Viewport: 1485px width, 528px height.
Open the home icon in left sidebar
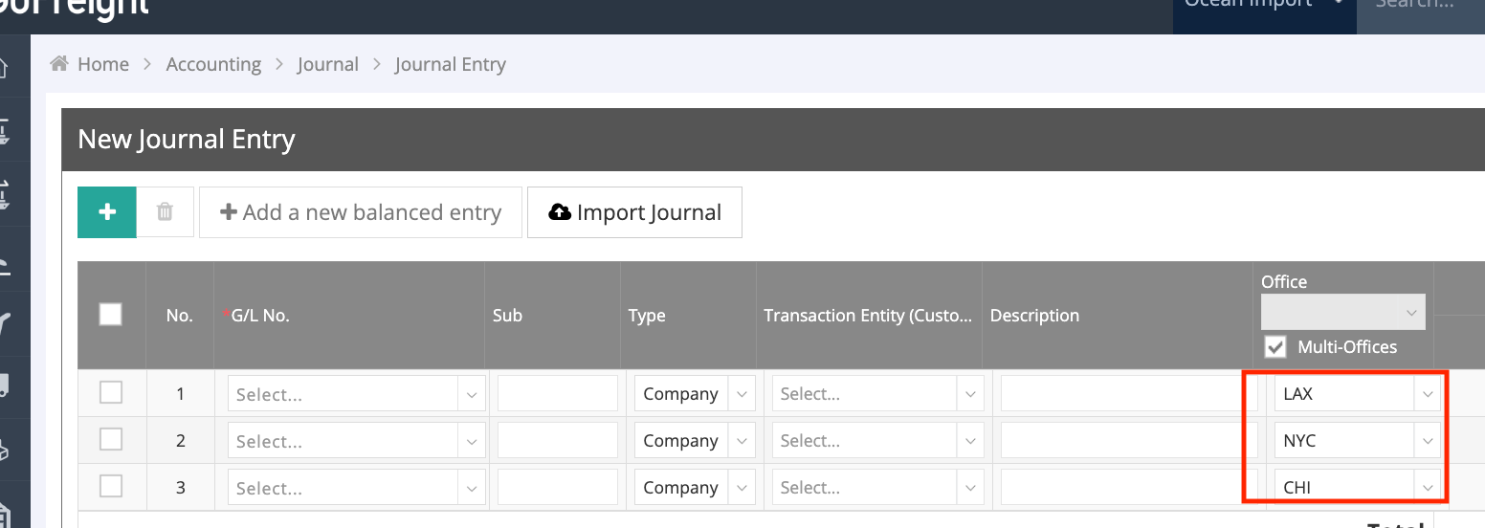(4, 68)
